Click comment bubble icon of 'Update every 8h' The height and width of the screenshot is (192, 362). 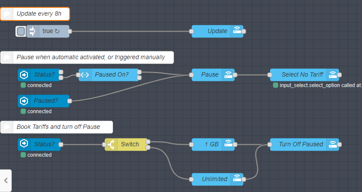(7, 14)
